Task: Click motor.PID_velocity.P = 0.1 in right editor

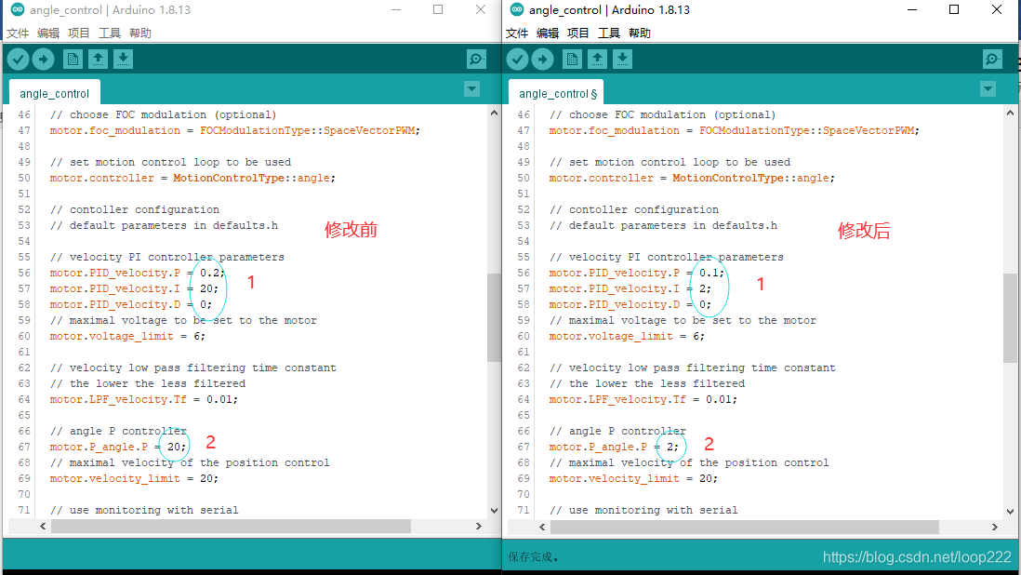Action: (x=637, y=273)
